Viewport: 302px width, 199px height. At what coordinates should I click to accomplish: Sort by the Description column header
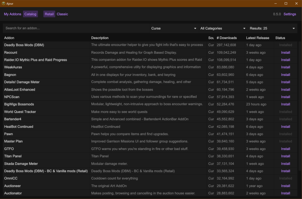100,38
